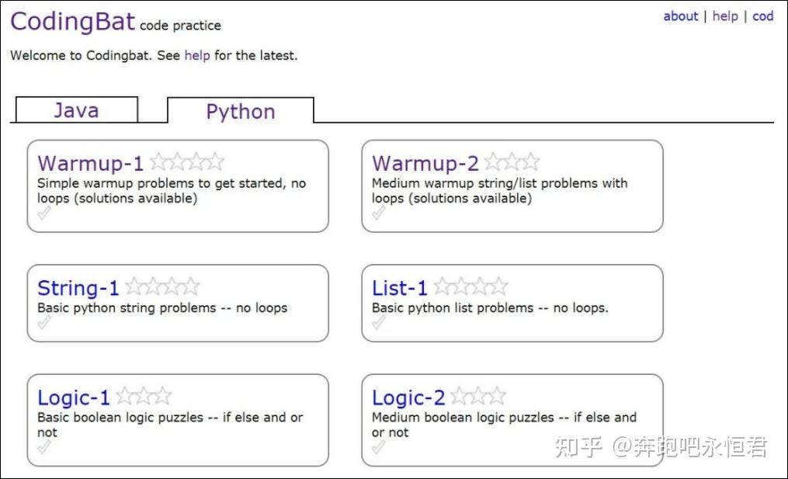The width and height of the screenshot is (788, 479).
Task: Open the Logic-2 problem set
Action: 408,398
